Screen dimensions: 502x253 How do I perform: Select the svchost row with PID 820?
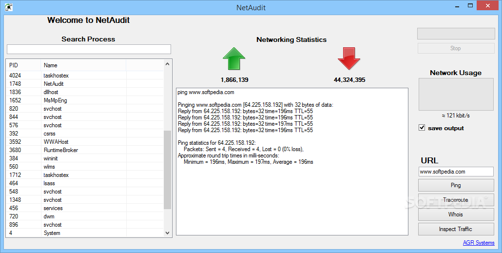[x=85, y=109]
